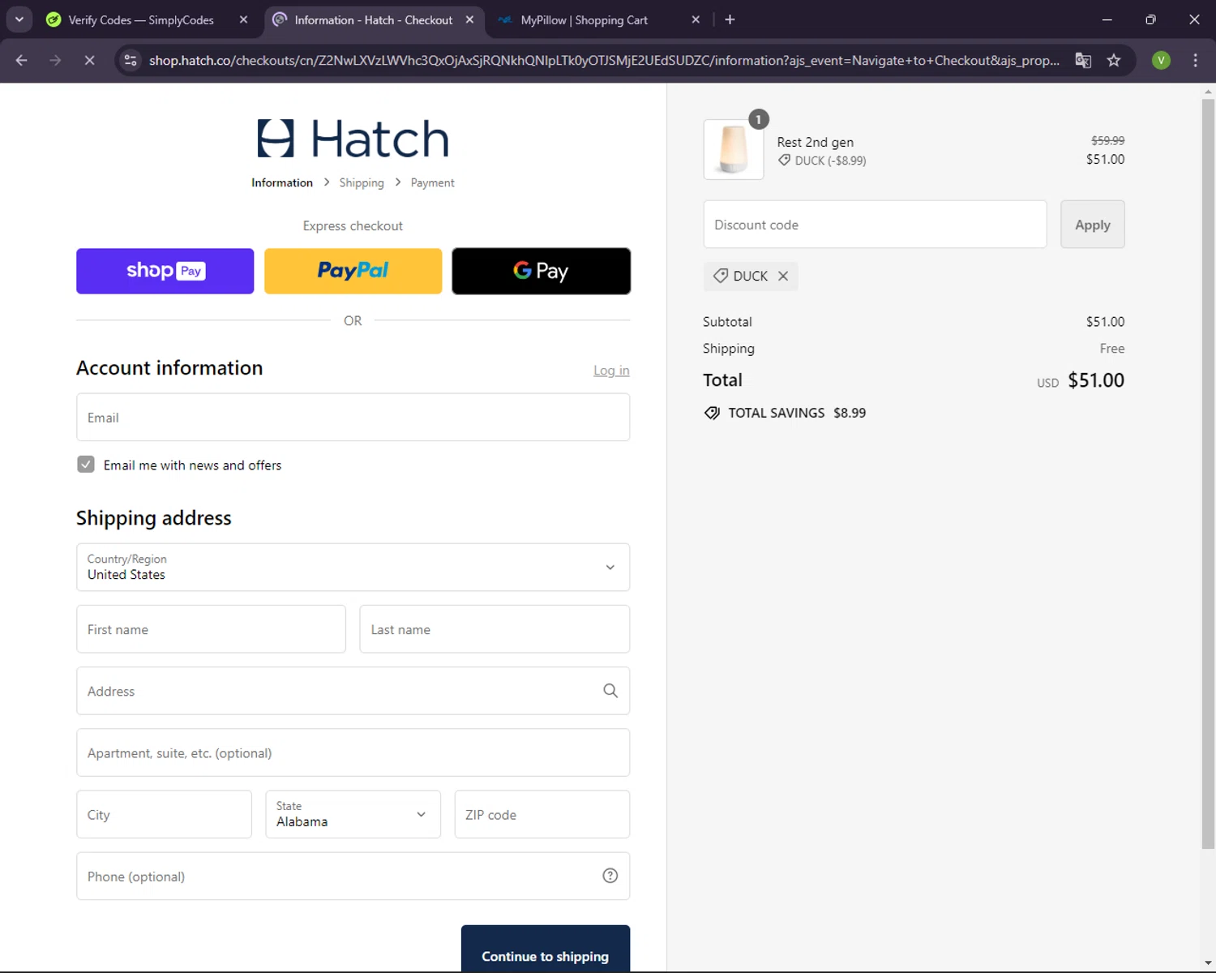Select the Information - Hatch - Checkout tab

375,19
